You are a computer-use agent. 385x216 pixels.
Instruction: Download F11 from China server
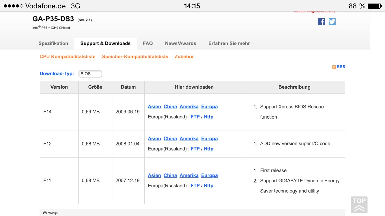(x=170, y=175)
